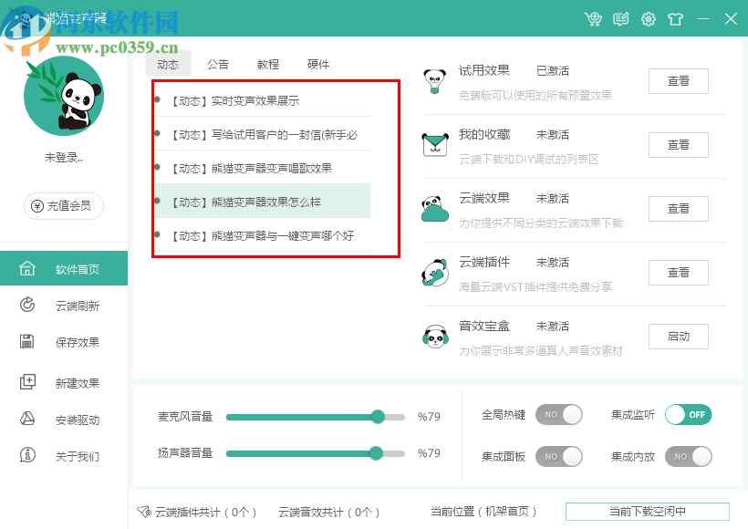This screenshot has height=529, width=748.
Task: Click the 保存效果 floppy disk icon
Action: (27, 342)
